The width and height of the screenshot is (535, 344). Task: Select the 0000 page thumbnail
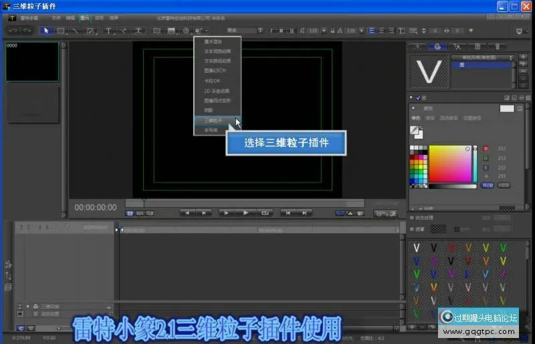pyautogui.click(x=32, y=61)
